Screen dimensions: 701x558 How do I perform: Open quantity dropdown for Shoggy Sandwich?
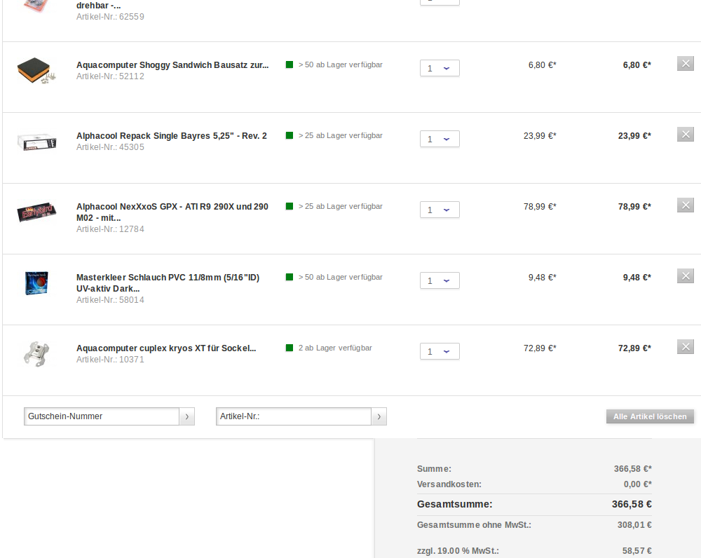coord(440,68)
